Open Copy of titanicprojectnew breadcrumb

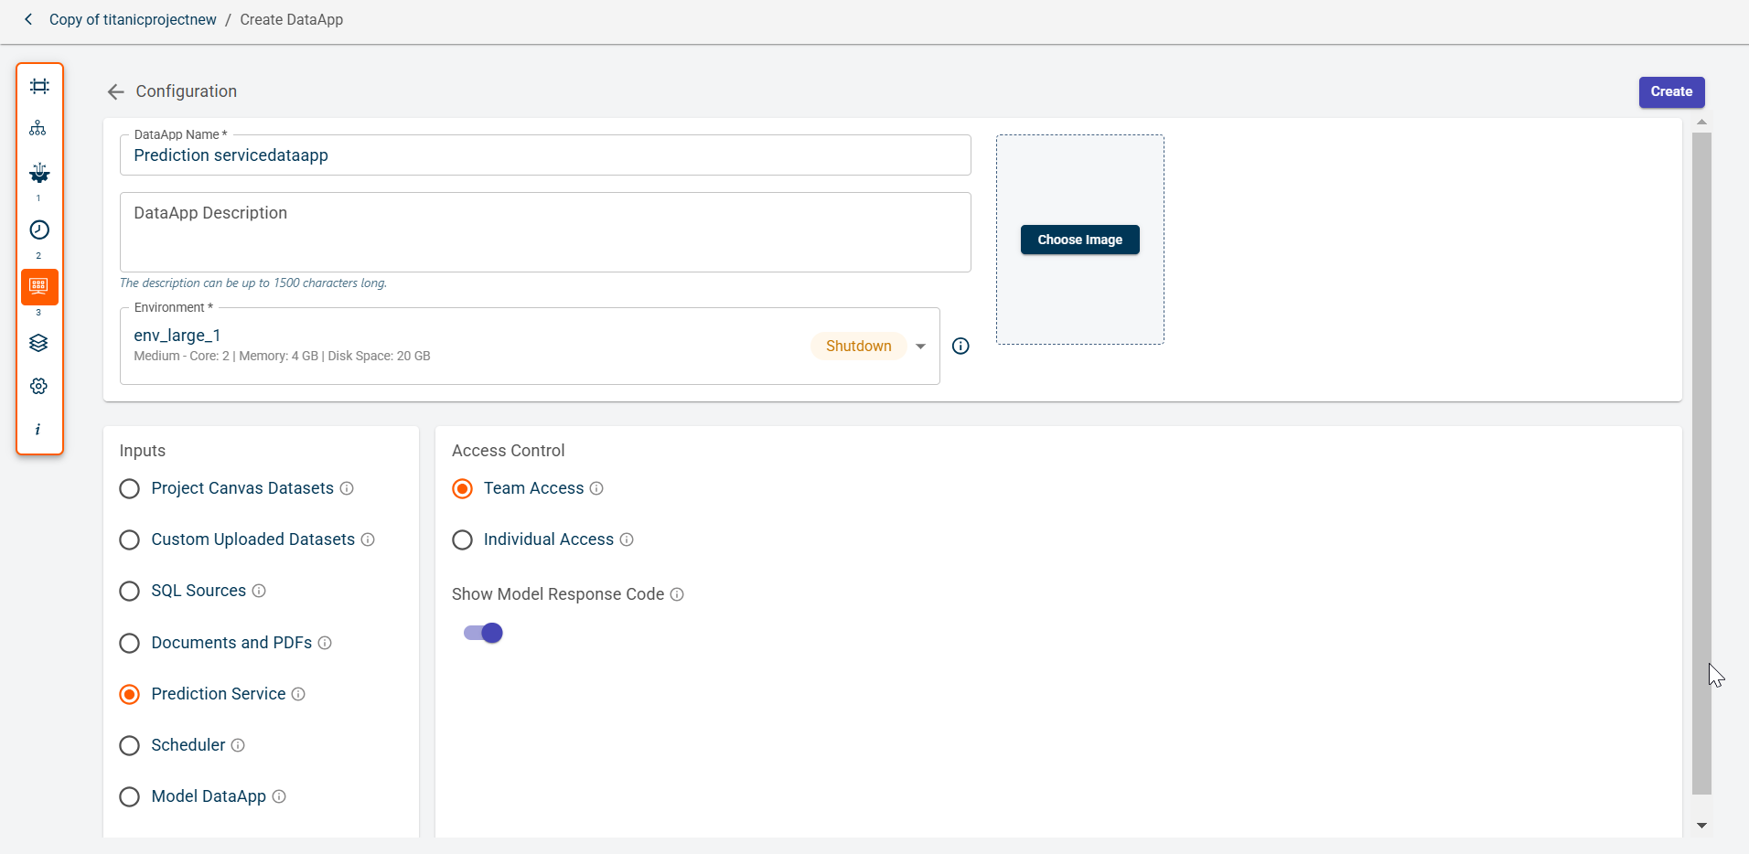pos(133,19)
